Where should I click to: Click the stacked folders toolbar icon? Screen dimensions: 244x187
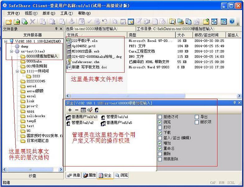[180, 22]
